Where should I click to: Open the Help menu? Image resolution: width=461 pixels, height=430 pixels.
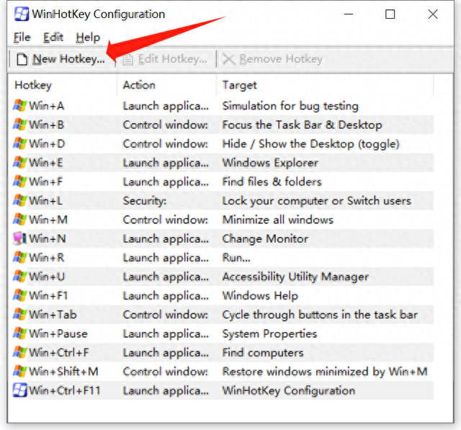[88, 37]
